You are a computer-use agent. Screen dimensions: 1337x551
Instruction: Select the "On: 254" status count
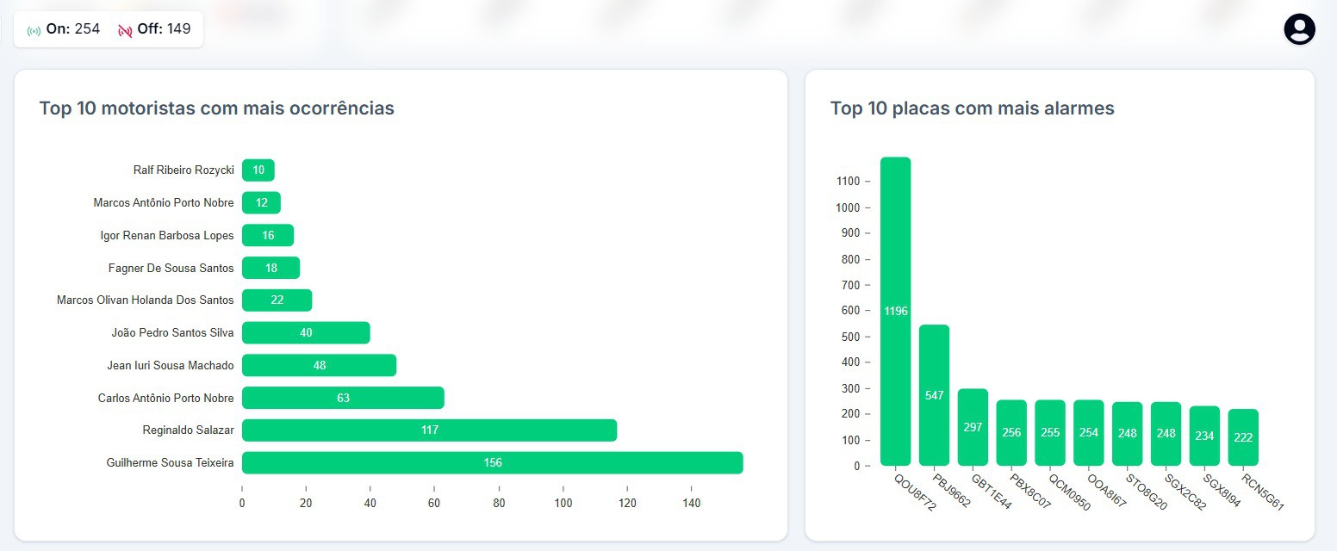(72, 29)
